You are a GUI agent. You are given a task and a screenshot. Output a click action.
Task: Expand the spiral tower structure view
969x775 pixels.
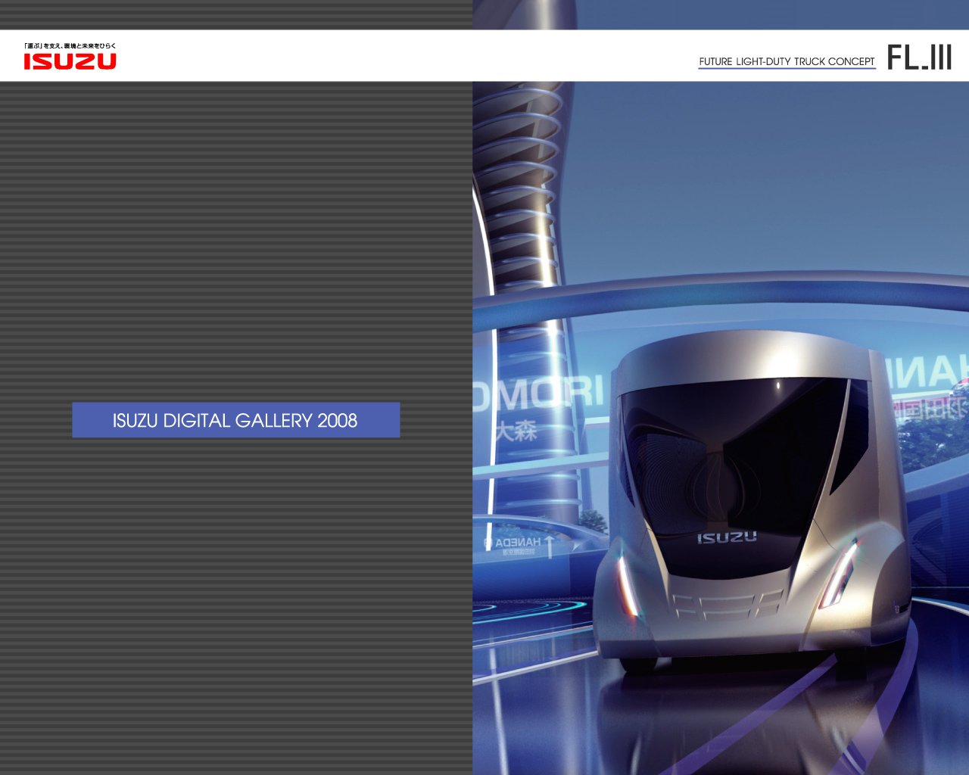(522, 174)
